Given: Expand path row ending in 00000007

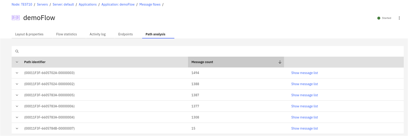Looking at the screenshot, I should [17, 129].
